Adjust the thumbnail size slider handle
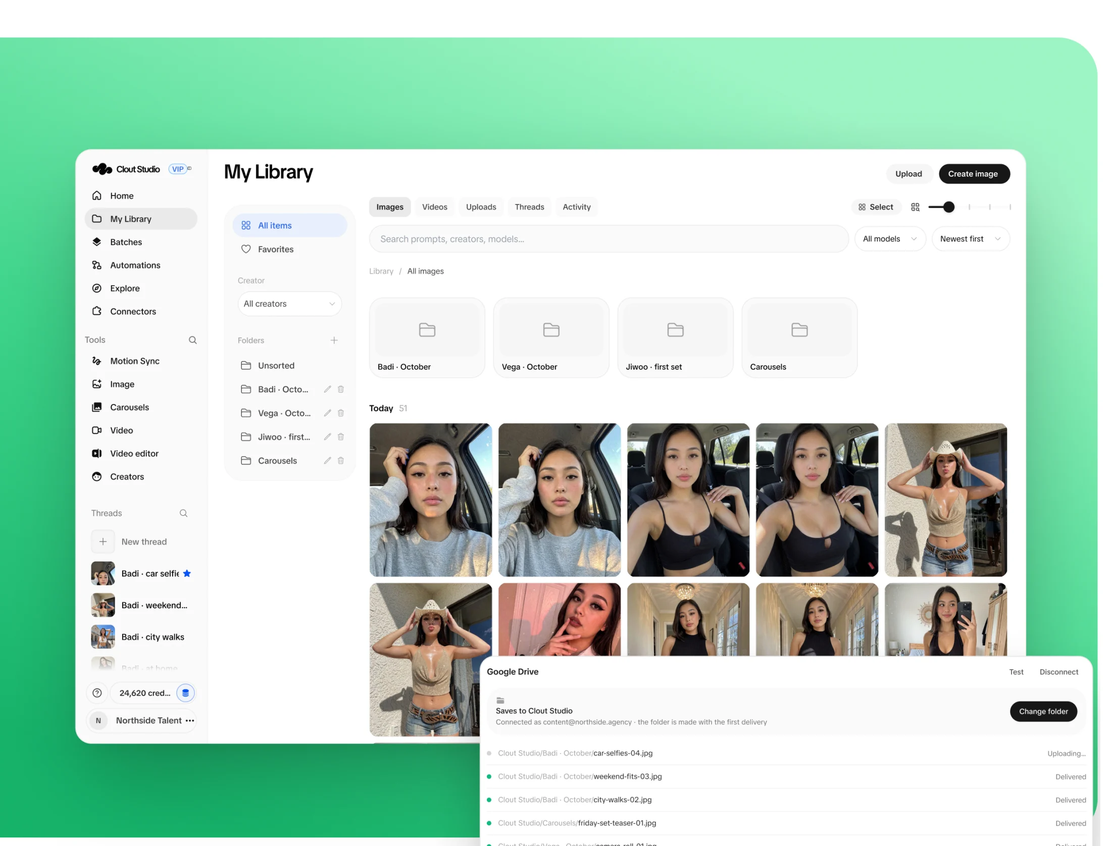 [x=949, y=208]
